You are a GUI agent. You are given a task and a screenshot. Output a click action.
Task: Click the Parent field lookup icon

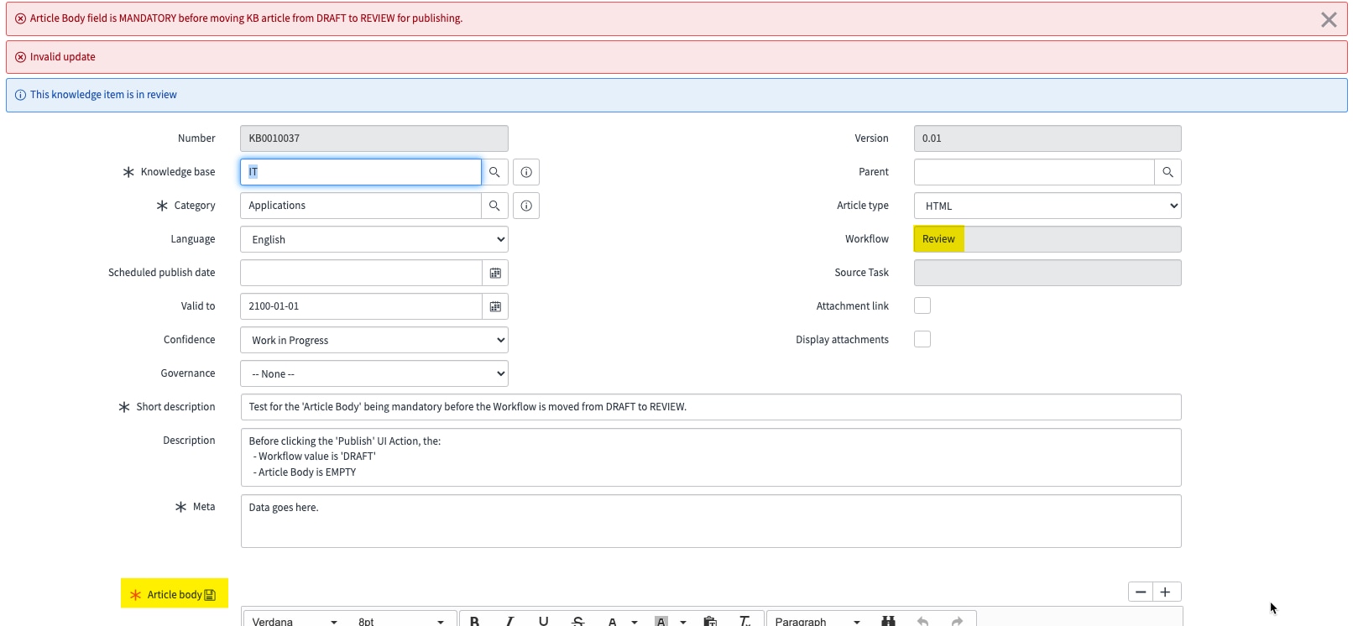click(1168, 172)
